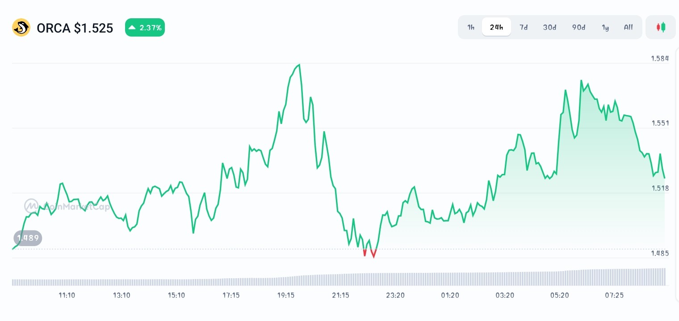Click the 1.518 y-axis price label
This screenshot has height=321, width=679.
click(x=660, y=188)
